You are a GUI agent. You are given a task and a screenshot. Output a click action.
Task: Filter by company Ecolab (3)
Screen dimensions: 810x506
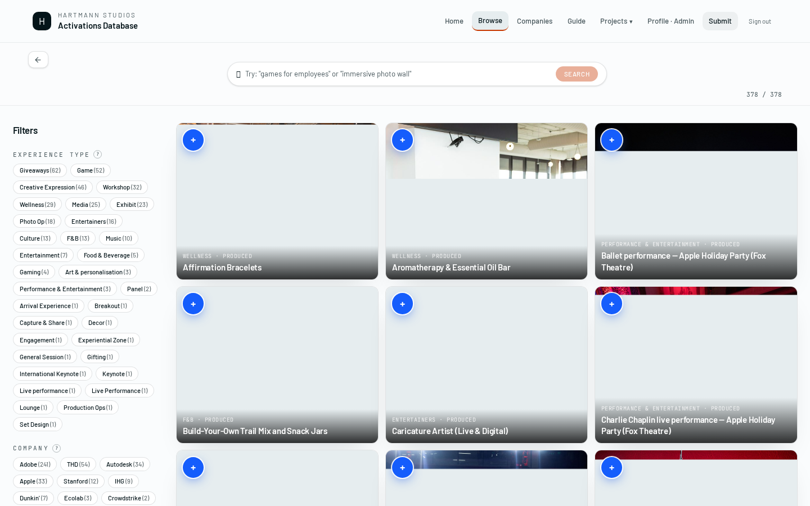[x=78, y=498]
